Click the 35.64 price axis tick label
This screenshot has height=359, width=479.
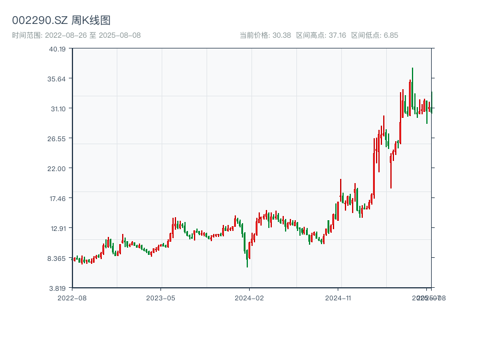(57, 79)
